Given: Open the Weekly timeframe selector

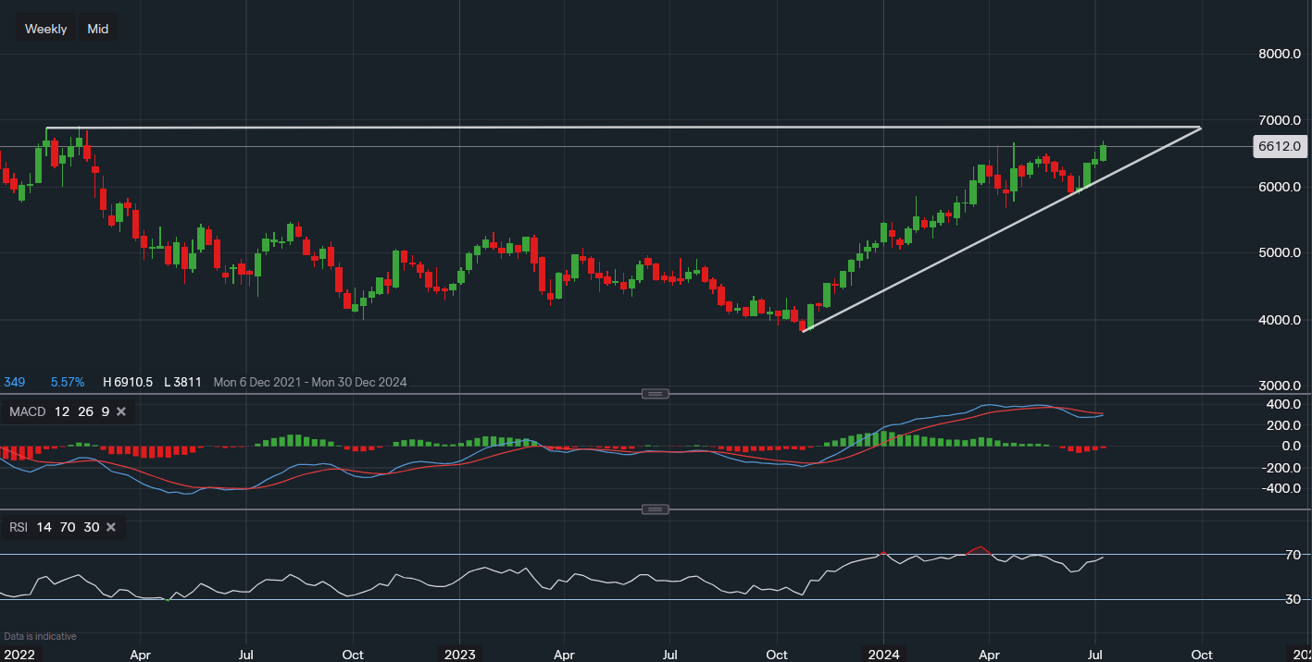Looking at the screenshot, I should point(45,29).
